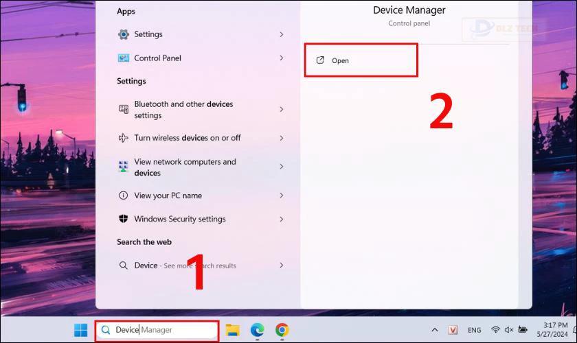This screenshot has width=577, height=343.
Task: Click the Settings gear icon
Action: tap(123, 34)
